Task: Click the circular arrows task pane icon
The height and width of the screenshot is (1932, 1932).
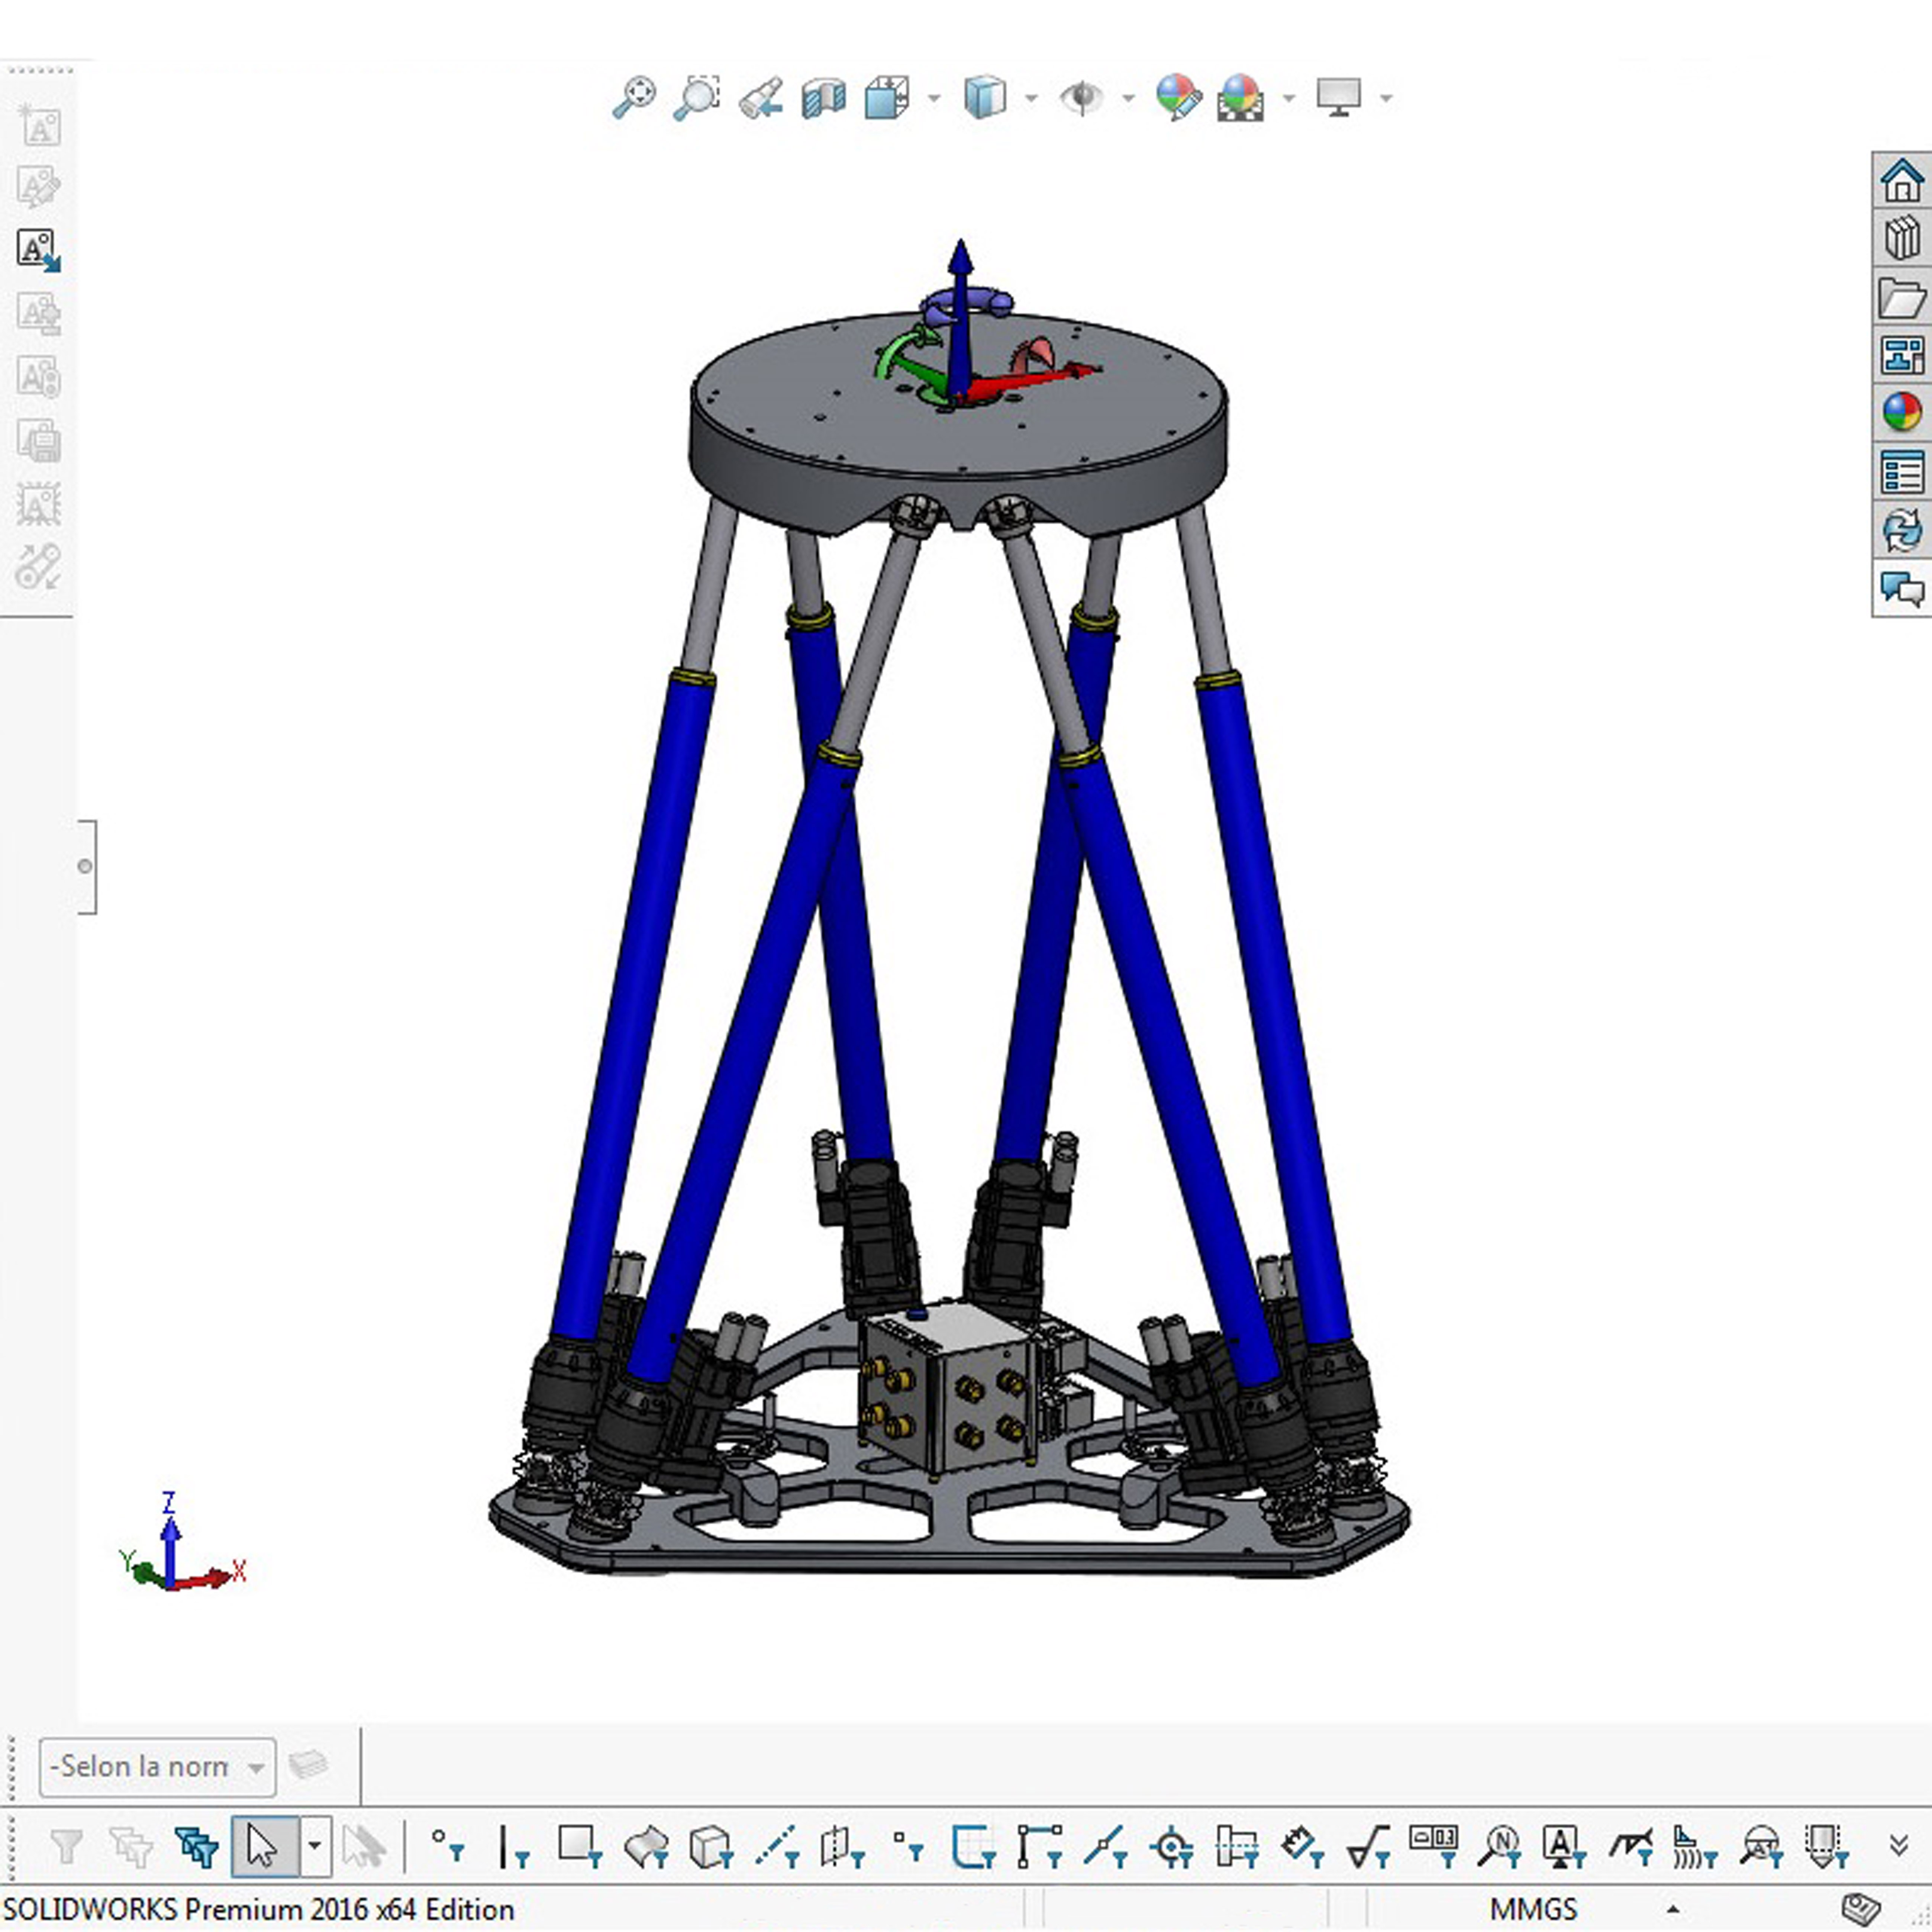Action: click(1901, 530)
